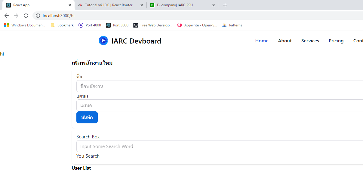363x172 pixels.
Task: Open Pricing in the navigation bar
Action: coord(336,41)
